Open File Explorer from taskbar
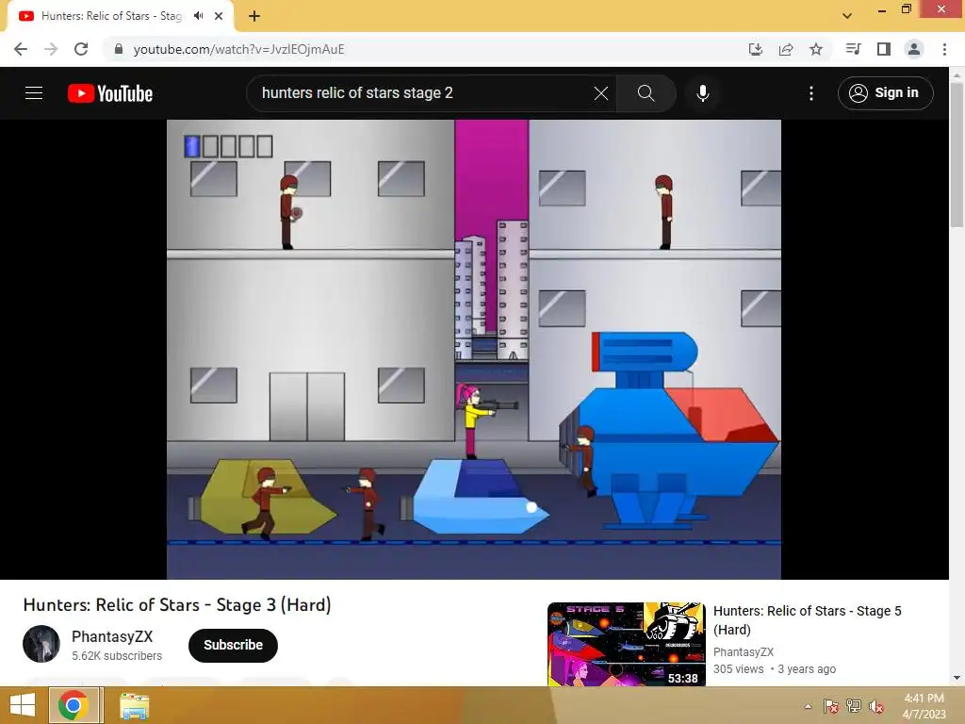965x724 pixels. coord(134,706)
